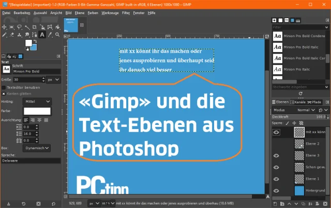Select the Bucket Fill tool
This screenshot has width=331, height=208.
pos(57,27)
